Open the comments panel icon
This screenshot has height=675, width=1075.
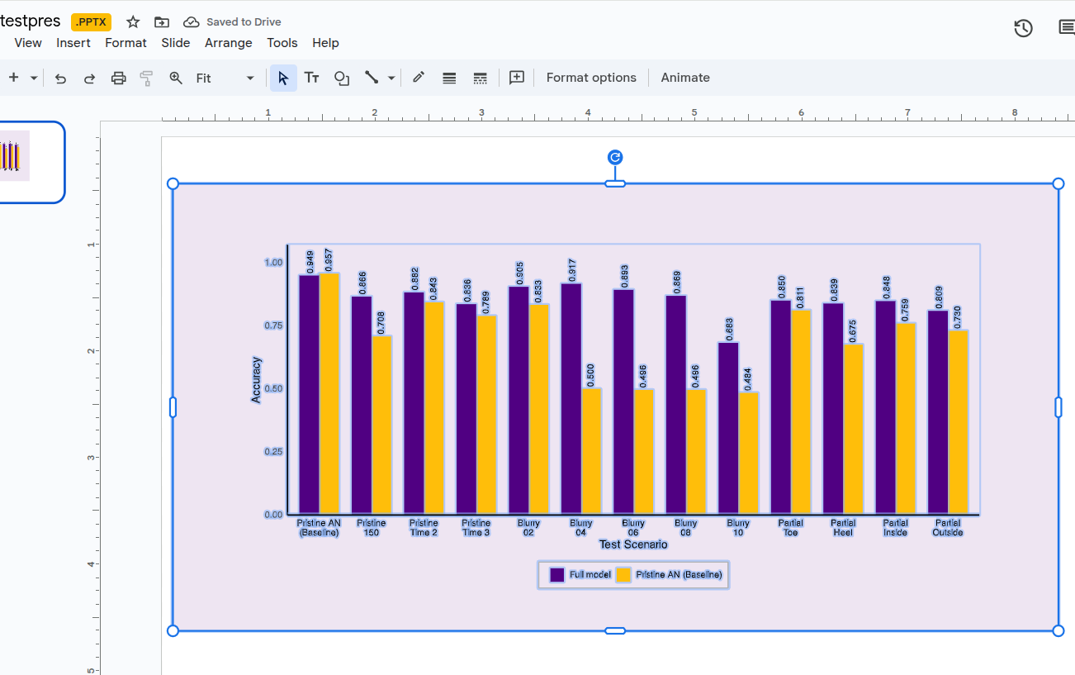pos(1067,28)
